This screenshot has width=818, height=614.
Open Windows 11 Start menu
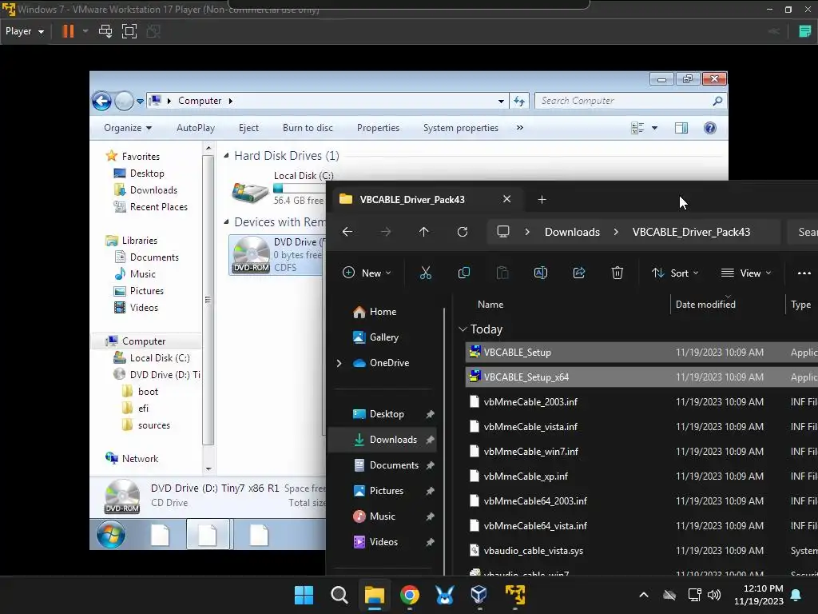(x=304, y=595)
